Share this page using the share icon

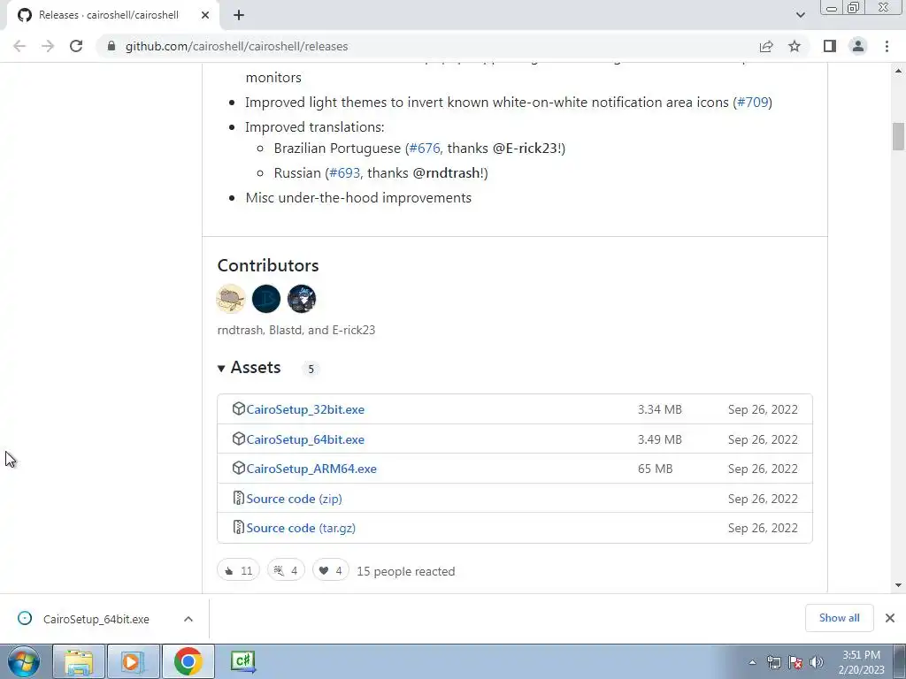(766, 46)
